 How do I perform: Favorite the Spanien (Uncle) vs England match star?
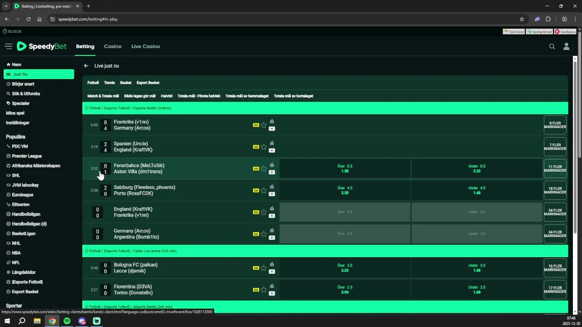pyautogui.click(x=264, y=147)
